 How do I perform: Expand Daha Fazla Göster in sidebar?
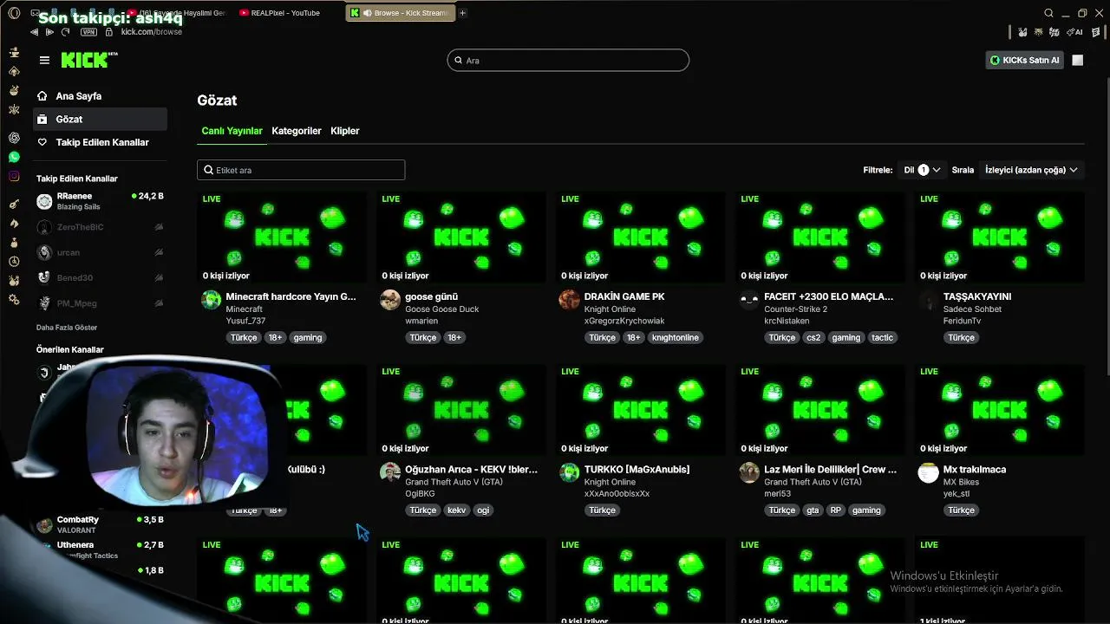click(67, 328)
